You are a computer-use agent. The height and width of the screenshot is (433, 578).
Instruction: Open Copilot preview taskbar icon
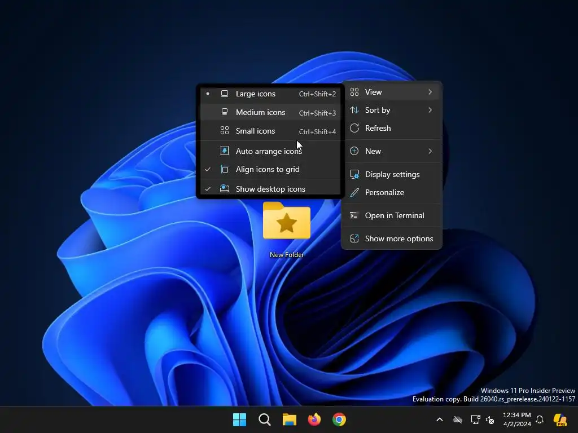(561, 419)
